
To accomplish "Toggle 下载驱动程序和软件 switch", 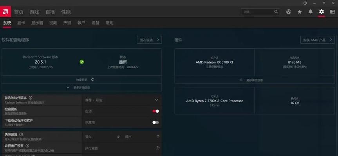I will [x=155, y=122].
